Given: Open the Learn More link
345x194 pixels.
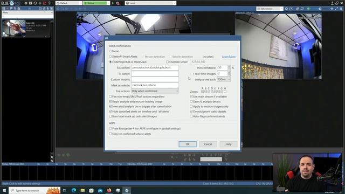Looking at the screenshot, I should coord(229,57).
